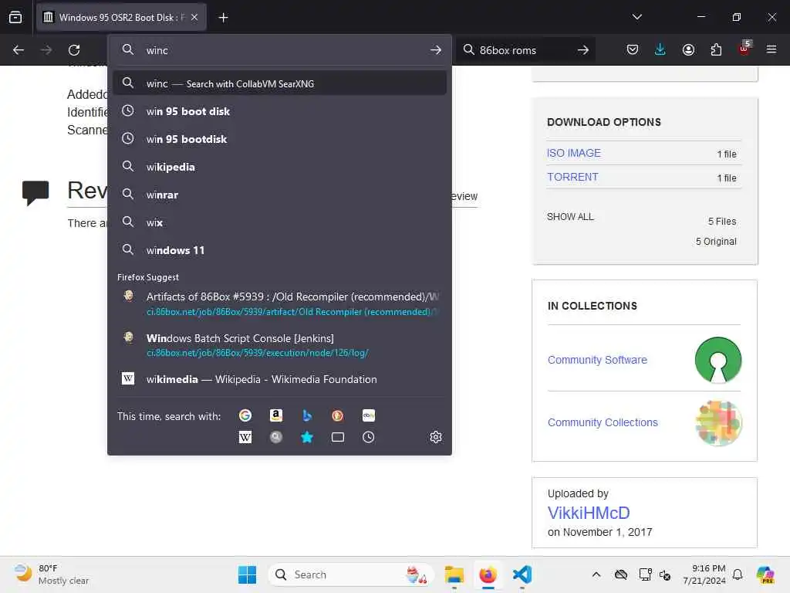Click the Reviews speech bubble icon

pyautogui.click(x=35, y=192)
